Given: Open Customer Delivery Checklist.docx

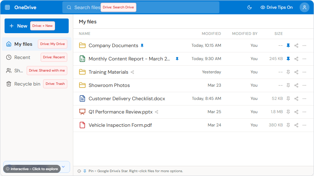Looking at the screenshot, I should [x=127, y=98].
